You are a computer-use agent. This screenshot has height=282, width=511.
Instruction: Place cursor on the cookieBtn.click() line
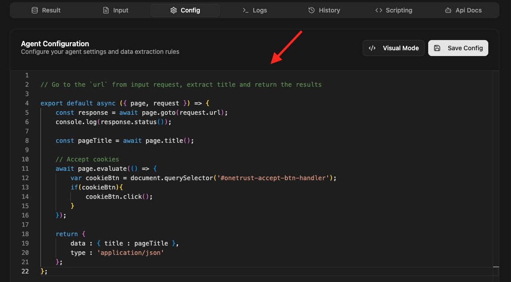[119, 197]
